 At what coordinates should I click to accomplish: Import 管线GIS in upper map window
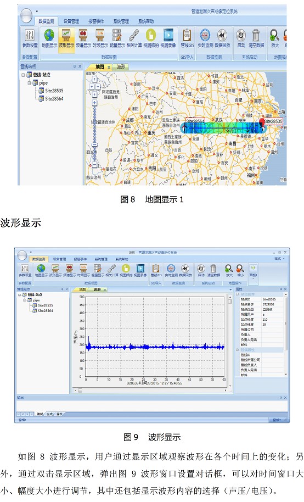(x=187, y=38)
